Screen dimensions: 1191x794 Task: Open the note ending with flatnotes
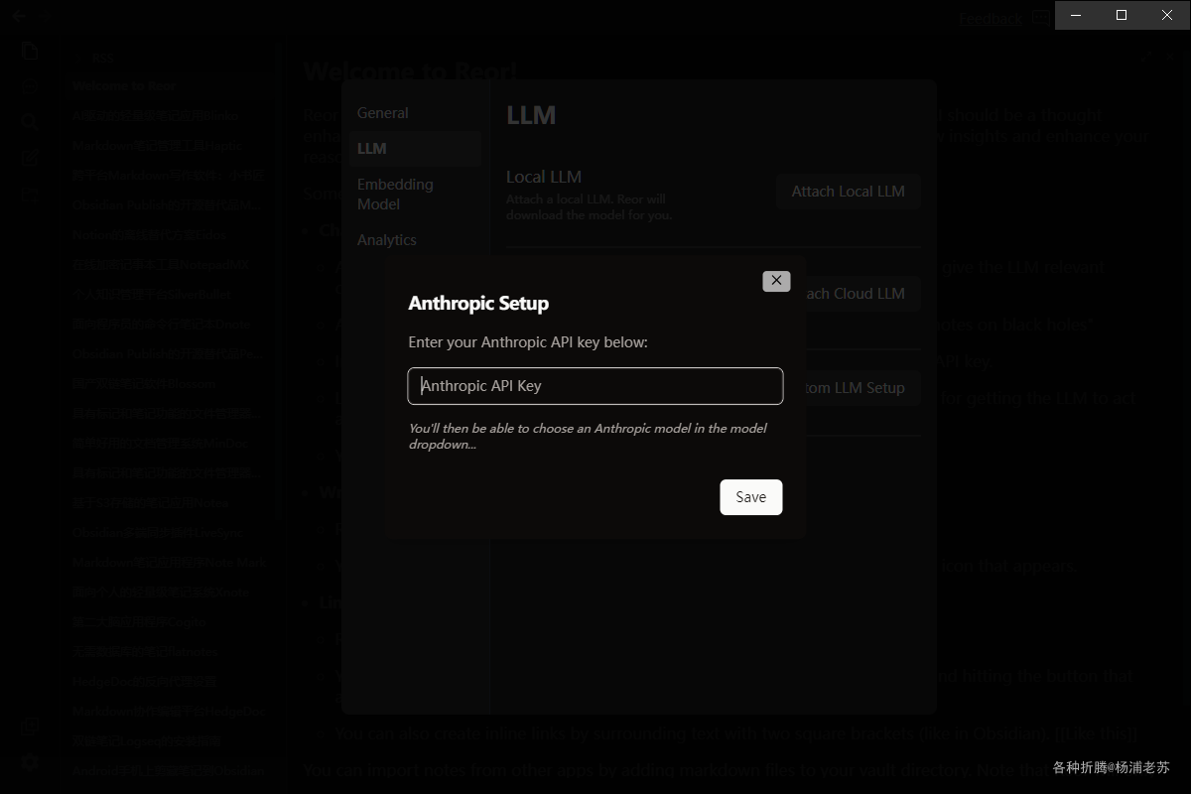145,652
